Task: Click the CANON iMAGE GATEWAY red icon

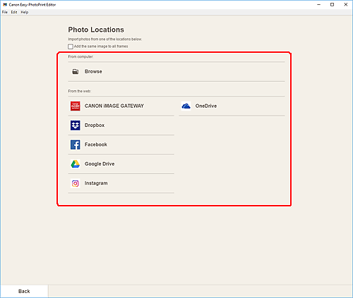Action: 76,106
